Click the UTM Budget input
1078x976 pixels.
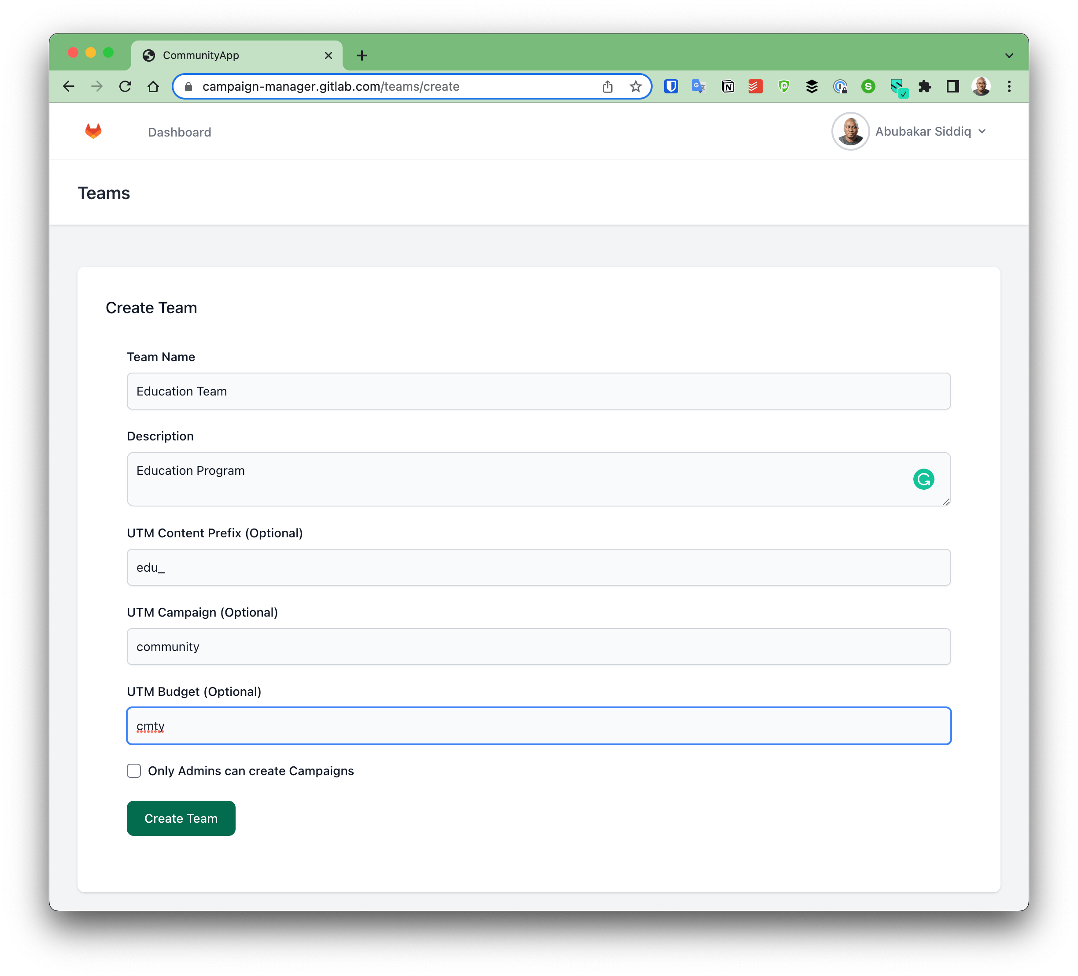point(539,726)
